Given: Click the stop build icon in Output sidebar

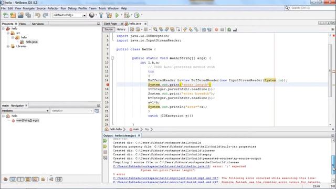Looking at the screenshot, I should [x=105, y=152].
